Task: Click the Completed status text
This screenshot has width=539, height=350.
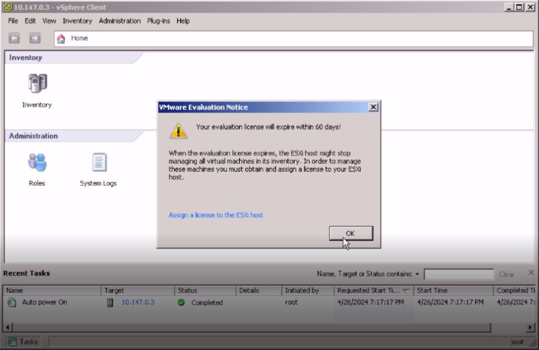Action: tap(207, 302)
